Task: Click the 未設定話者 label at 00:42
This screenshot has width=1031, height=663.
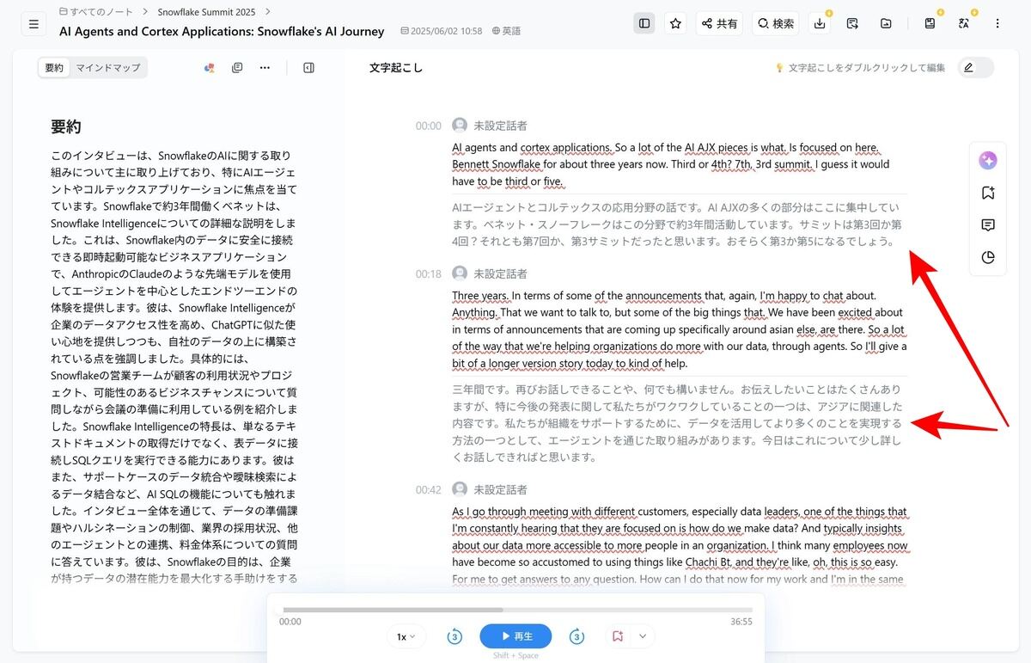Action: pos(501,489)
